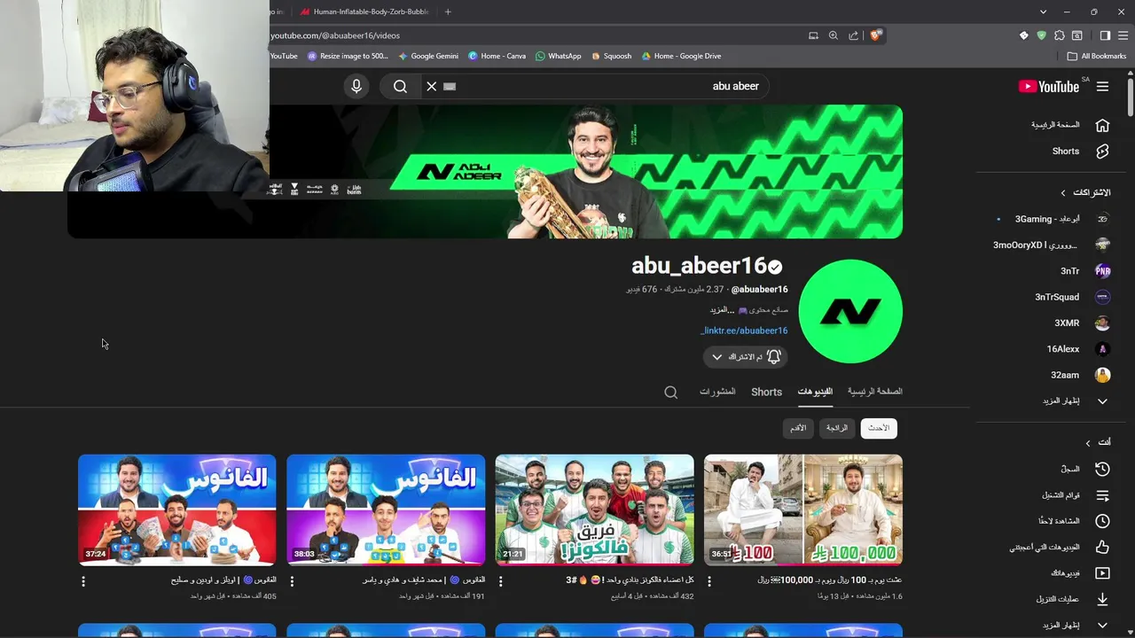
Task: Switch to the channel Posts tab
Action: (717, 391)
